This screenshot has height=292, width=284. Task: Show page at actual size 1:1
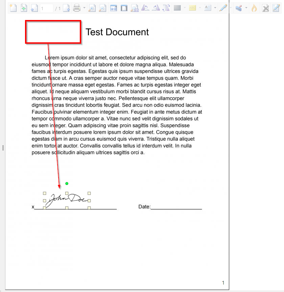135,8
